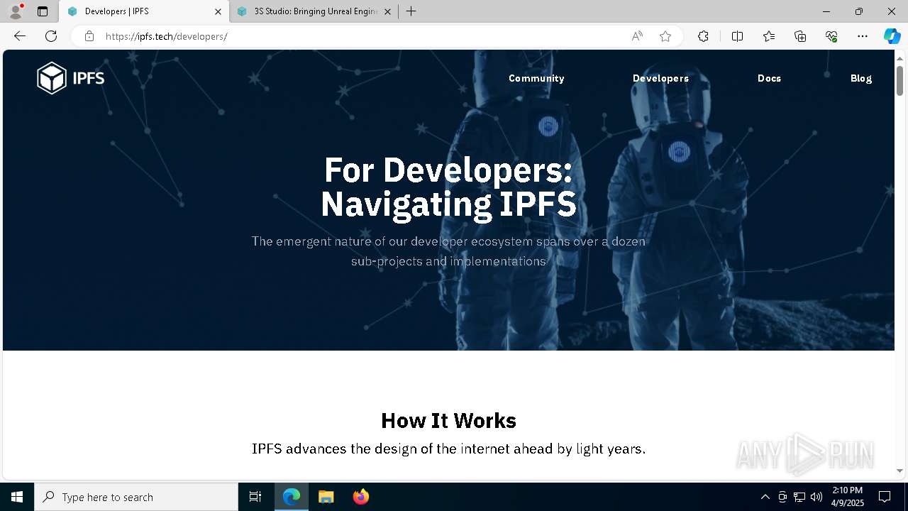Enable split screen view
Viewport: 908px width, 511px height.
(x=737, y=36)
